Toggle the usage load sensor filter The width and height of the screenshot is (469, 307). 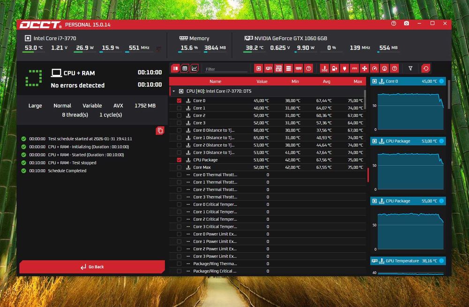click(x=385, y=68)
